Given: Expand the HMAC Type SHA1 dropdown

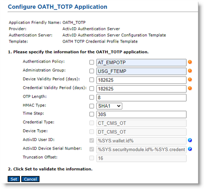Looking at the screenshot, I should pos(109,106).
